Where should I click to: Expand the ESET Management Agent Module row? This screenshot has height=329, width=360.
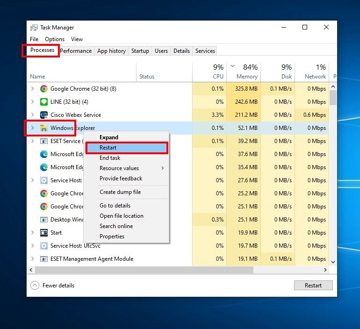[33, 259]
